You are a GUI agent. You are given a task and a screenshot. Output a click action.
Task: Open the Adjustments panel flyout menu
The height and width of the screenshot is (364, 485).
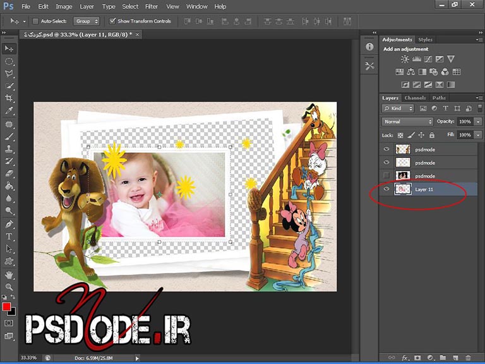479,40
